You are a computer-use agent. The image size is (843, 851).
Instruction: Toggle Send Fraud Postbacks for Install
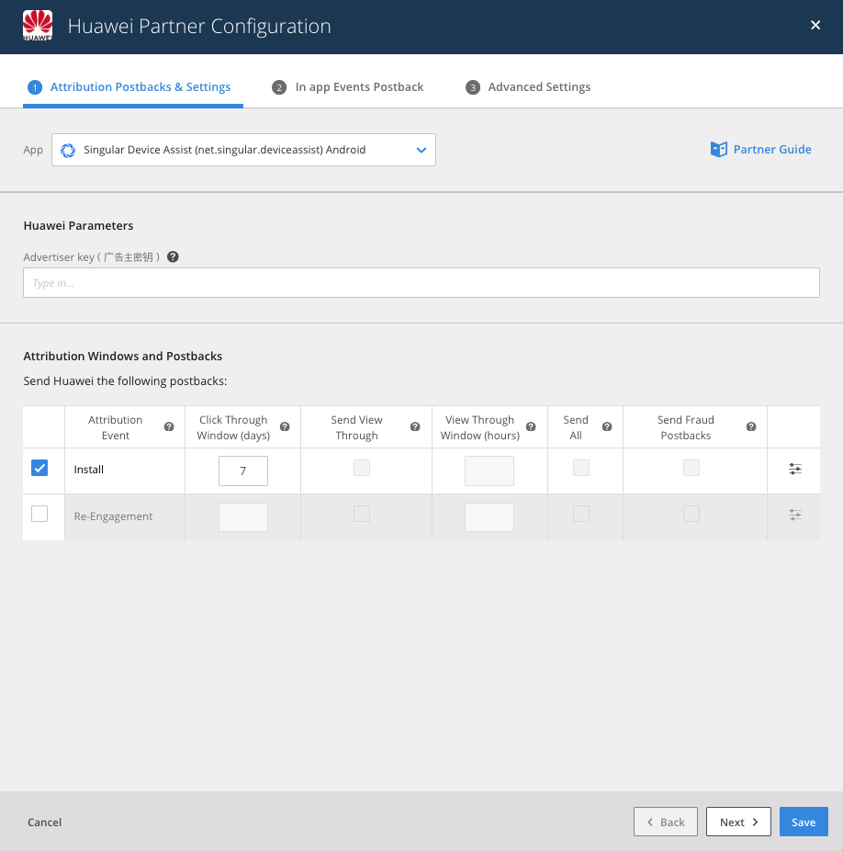point(691,468)
